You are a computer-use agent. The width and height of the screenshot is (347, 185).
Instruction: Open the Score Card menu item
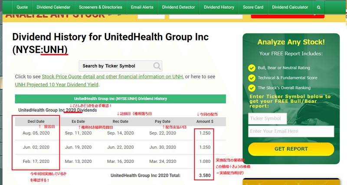(x=253, y=7)
